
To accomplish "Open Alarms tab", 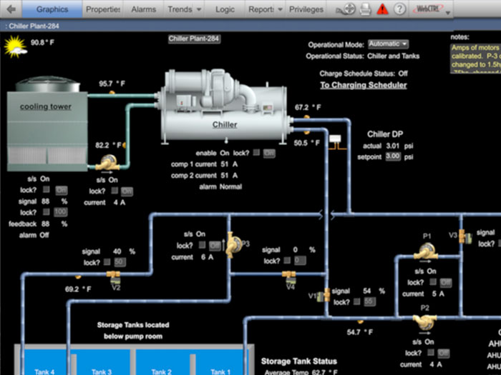I will [x=143, y=9].
